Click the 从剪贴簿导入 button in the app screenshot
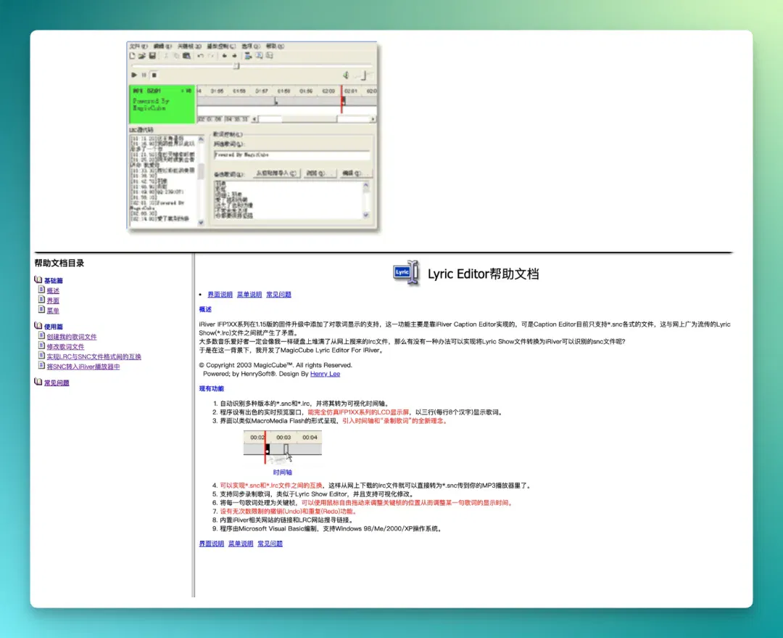 pos(275,173)
